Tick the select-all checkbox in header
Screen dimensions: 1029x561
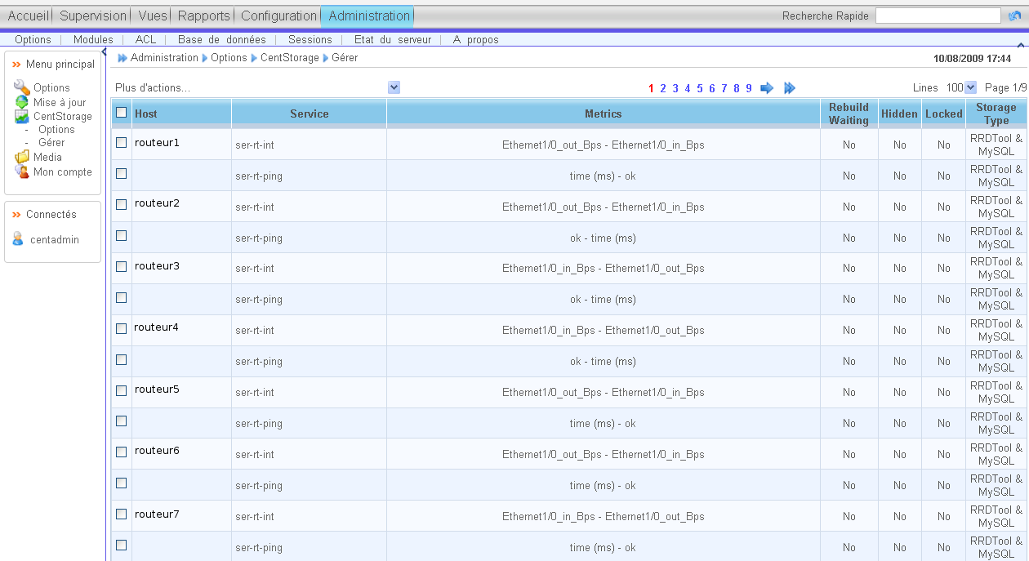122,113
